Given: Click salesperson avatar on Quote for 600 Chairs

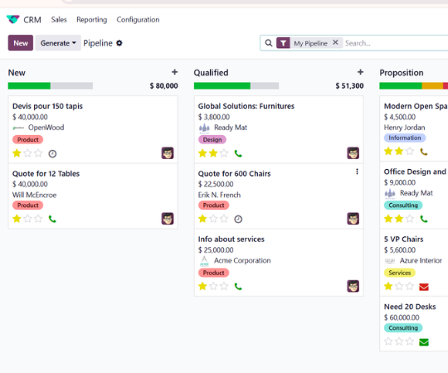Looking at the screenshot, I should (x=353, y=219).
